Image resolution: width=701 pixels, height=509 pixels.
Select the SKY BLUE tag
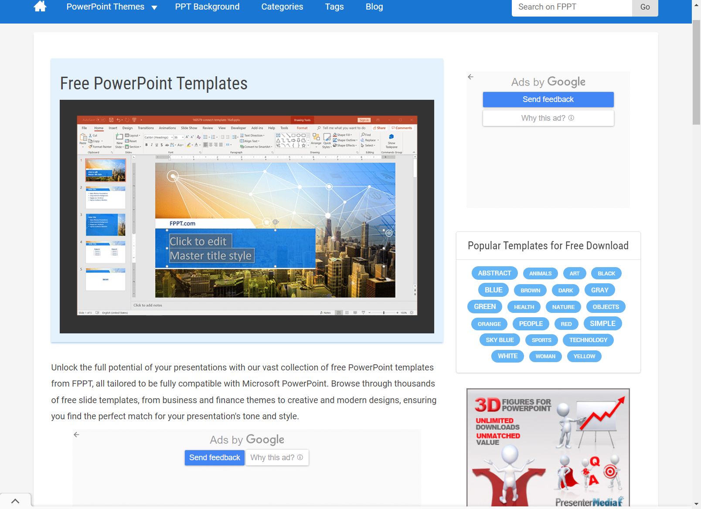click(500, 340)
